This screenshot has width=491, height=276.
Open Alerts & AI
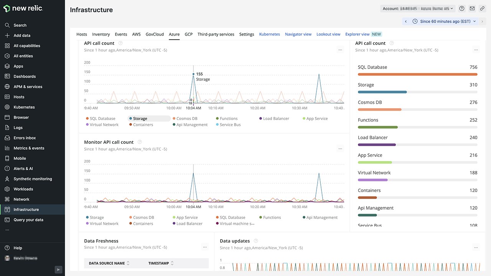[x=23, y=169]
